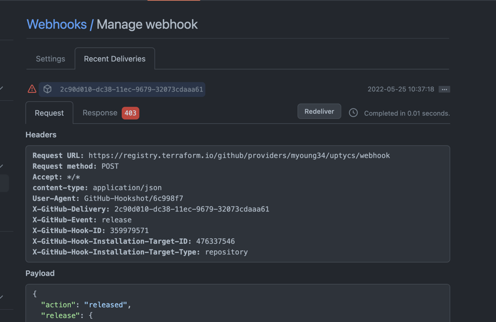Click the Installation-Target-ID 476337546 value

(x=215, y=241)
